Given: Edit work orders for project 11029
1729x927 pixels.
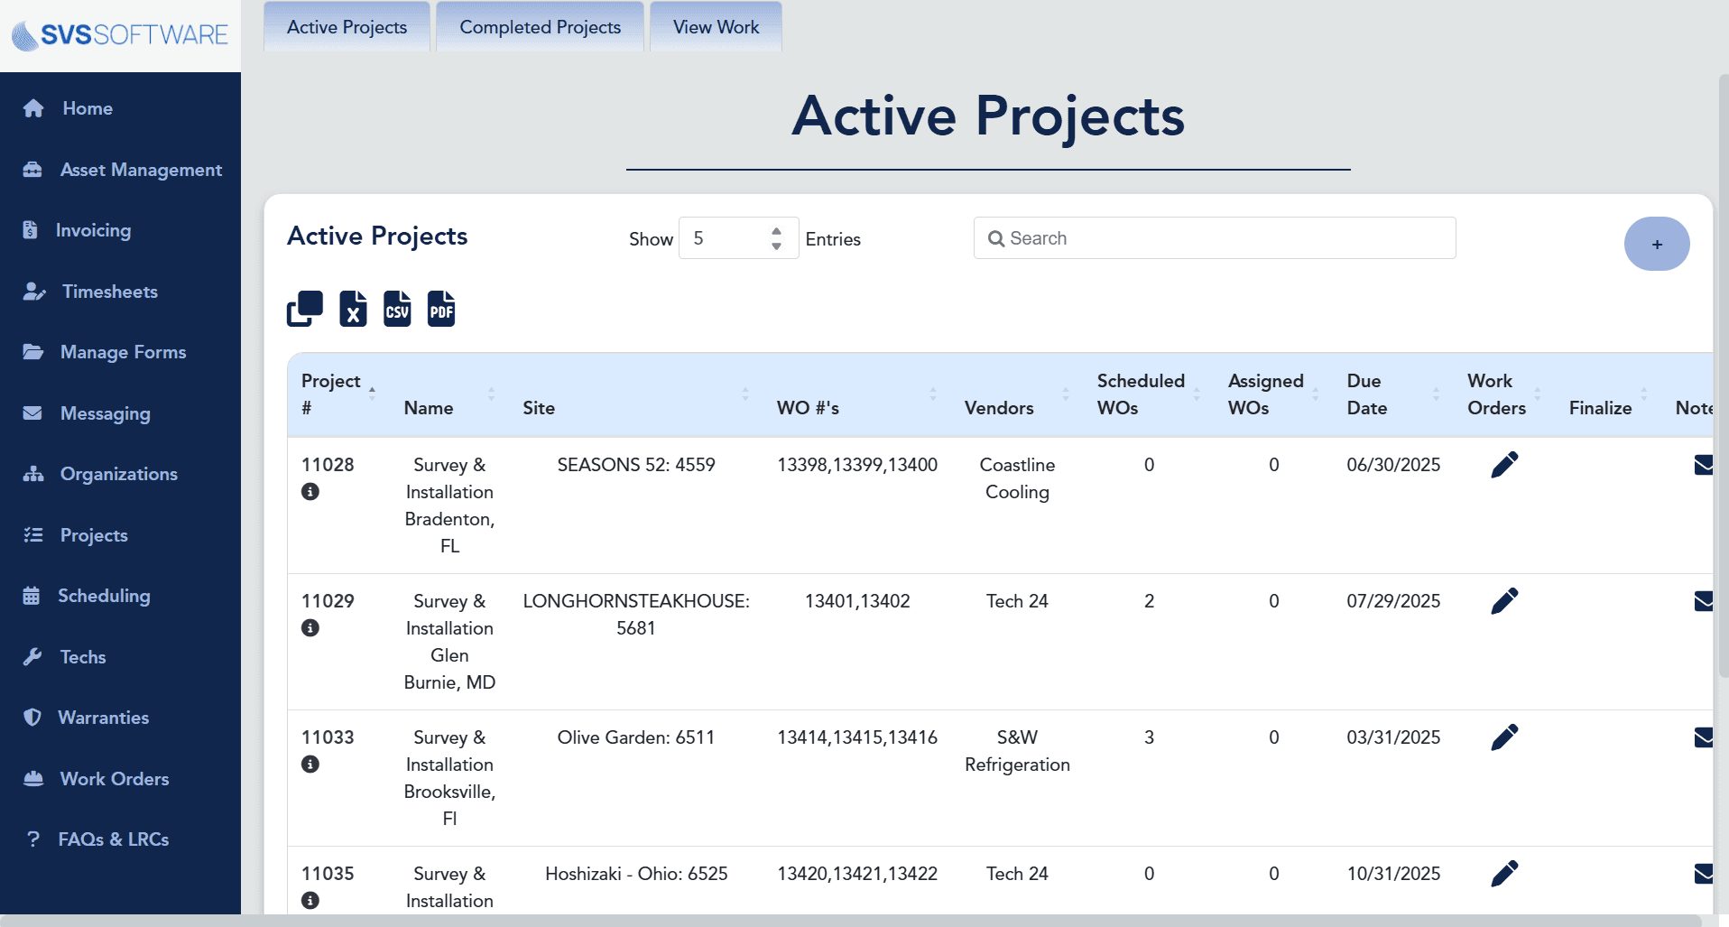Looking at the screenshot, I should (x=1504, y=601).
